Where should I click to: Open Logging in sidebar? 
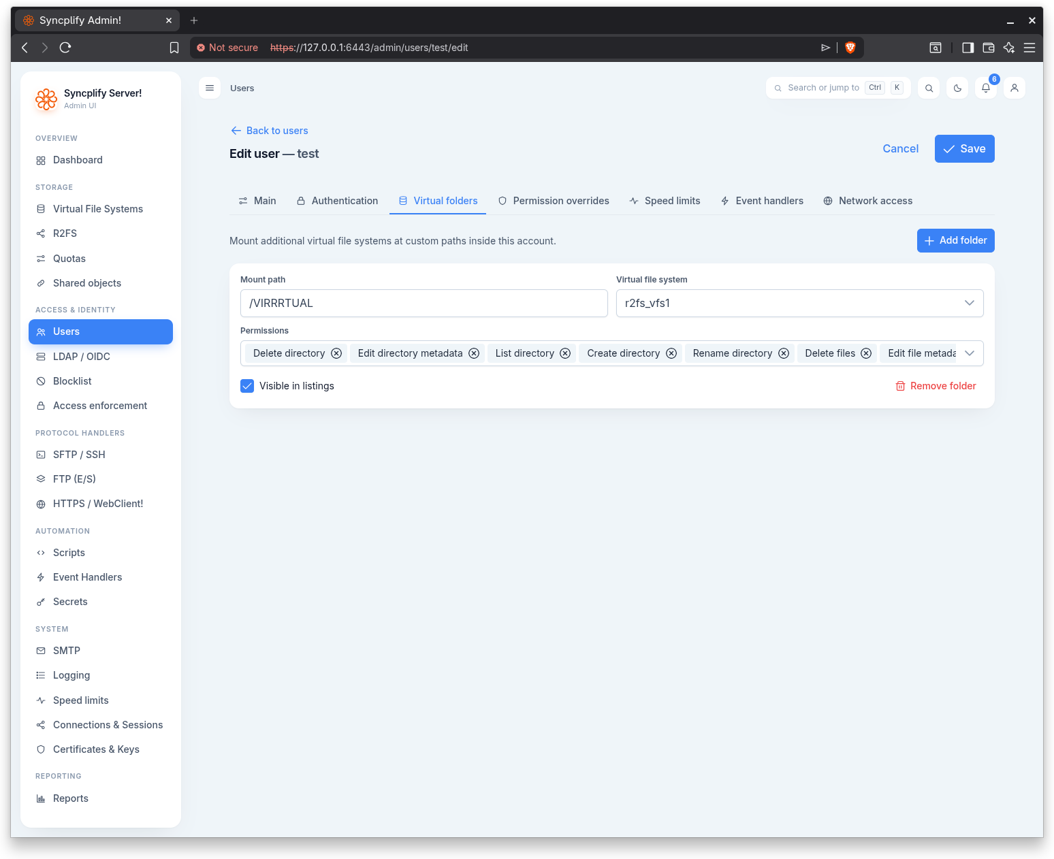point(101,675)
